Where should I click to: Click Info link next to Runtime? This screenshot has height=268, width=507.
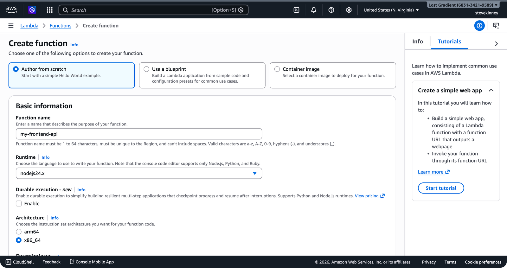(x=45, y=157)
